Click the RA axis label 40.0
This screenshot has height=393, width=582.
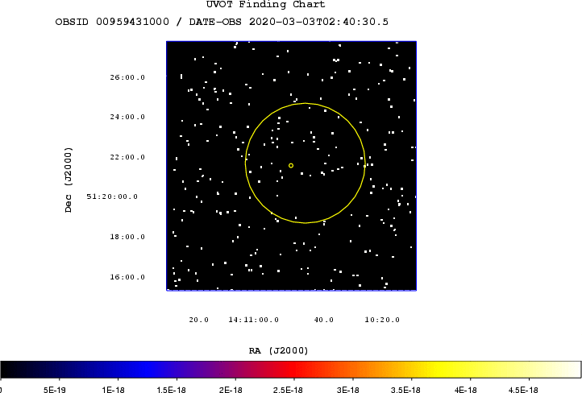324,320
